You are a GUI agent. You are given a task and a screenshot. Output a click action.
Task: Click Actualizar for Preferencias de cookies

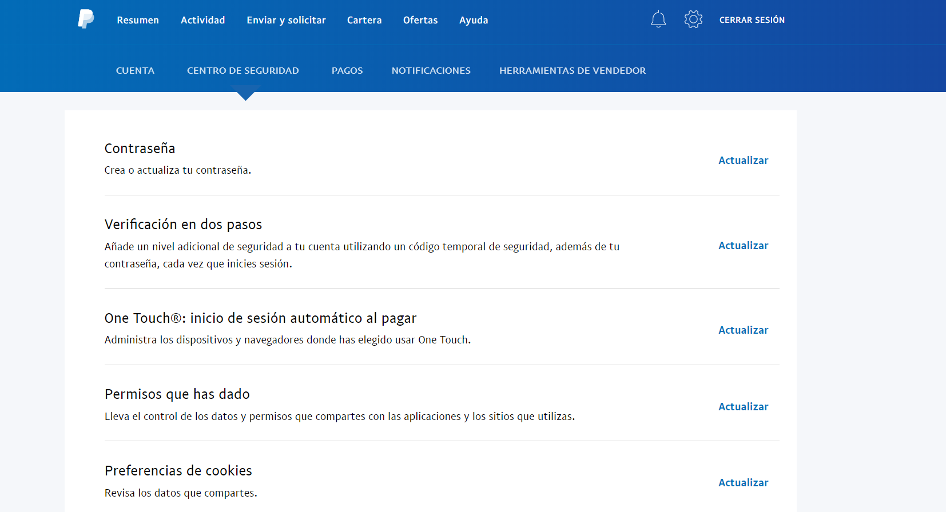click(x=743, y=483)
